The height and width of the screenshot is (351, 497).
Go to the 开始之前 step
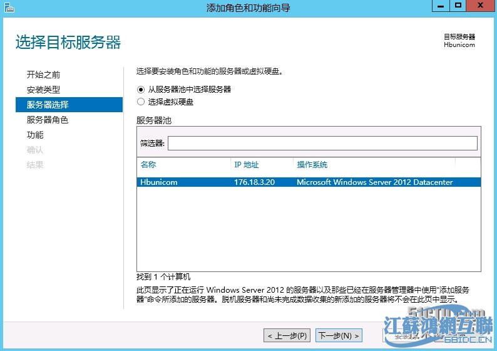[43, 75]
